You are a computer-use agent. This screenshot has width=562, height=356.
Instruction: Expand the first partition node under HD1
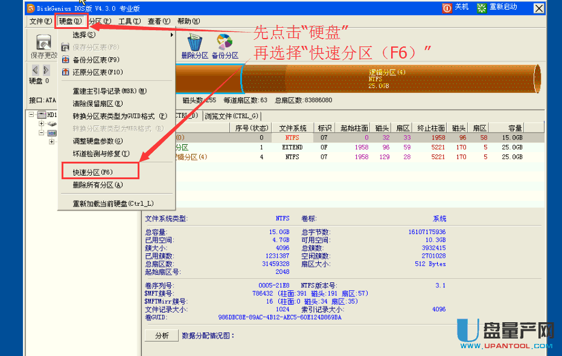tap(42, 124)
